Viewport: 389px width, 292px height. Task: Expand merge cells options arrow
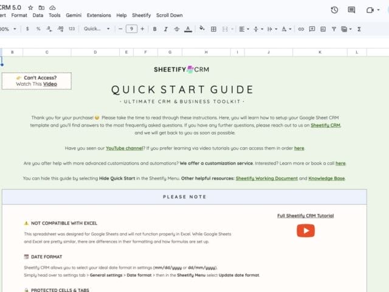click(x=232, y=29)
